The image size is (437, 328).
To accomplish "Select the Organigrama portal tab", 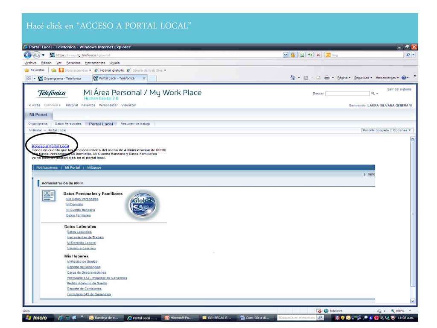I will pos(38,123).
